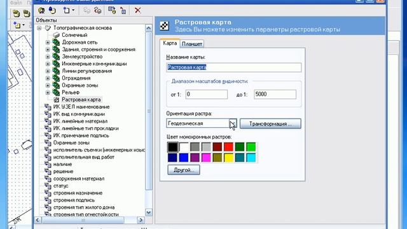Pick the cyan color swatch
Viewport: 407px width, 229px height.
(251, 158)
